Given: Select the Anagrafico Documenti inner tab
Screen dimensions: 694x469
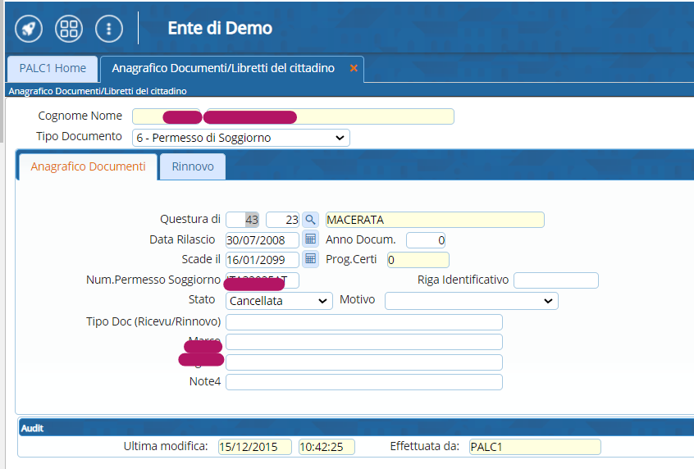Looking at the screenshot, I should (x=88, y=166).
